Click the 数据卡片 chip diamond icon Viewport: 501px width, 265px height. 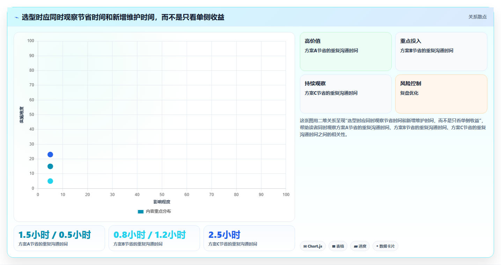(x=377, y=246)
